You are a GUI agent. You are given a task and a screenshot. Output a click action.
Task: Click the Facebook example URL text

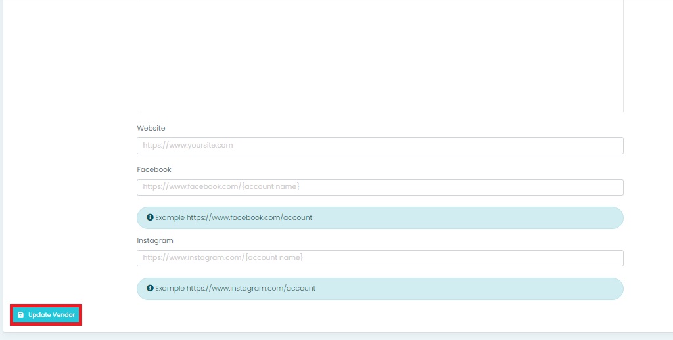tap(249, 217)
